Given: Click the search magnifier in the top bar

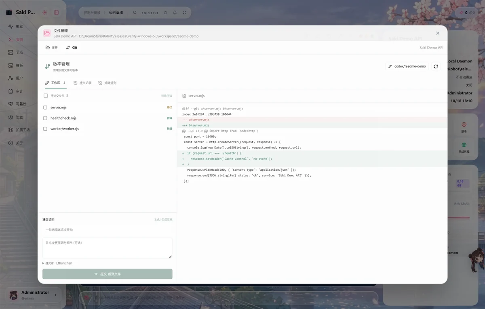Looking at the screenshot, I should [x=135, y=13].
